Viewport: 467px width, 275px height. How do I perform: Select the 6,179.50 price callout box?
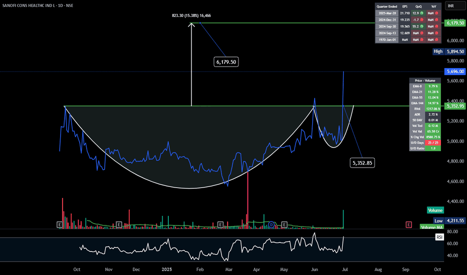coord(226,62)
